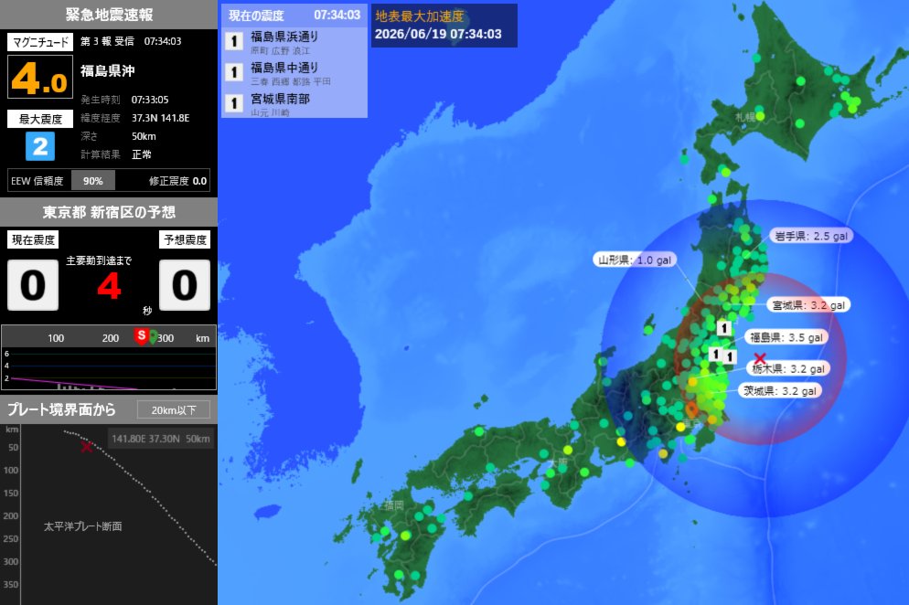The width and height of the screenshot is (909, 605).
Task: Click the magnitude 4.0 display
Action: click(40, 77)
